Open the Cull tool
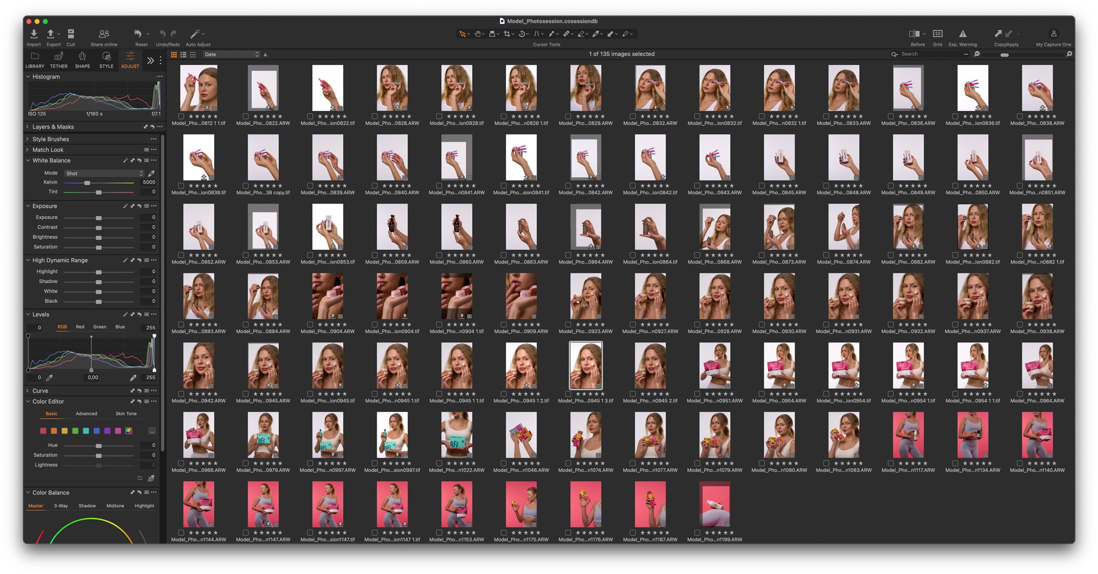 tap(71, 34)
